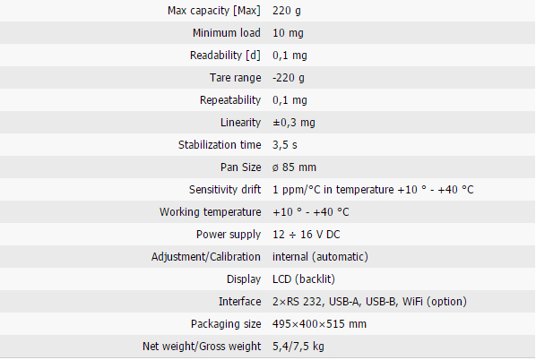The width and height of the screenshot is (536, 360).
Task: Click the Repeatability label
Action: pos(230,100)
